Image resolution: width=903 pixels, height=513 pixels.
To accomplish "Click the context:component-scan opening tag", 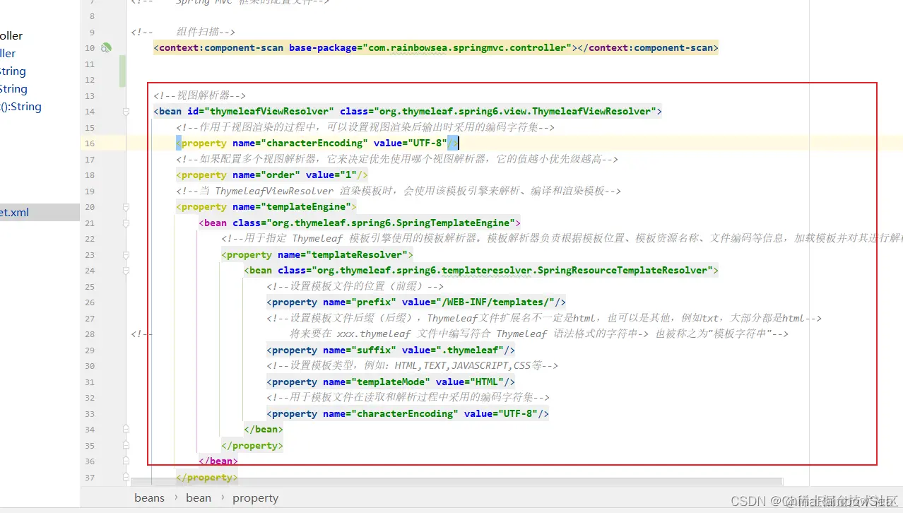I will (x=218, y=48).
